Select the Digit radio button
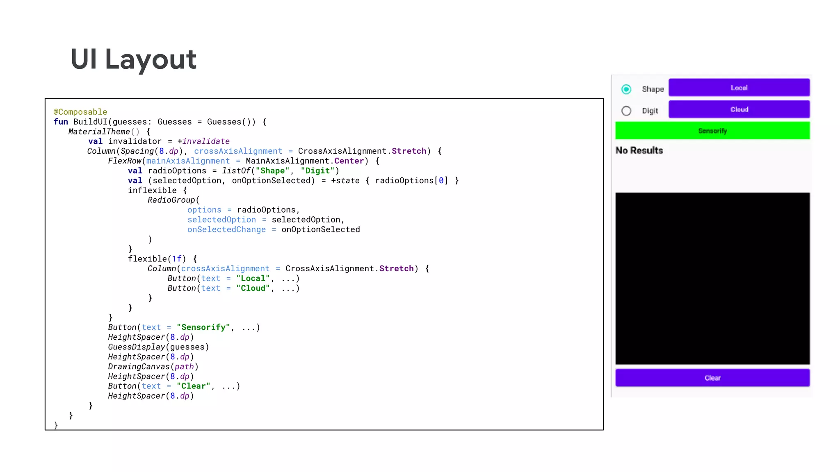Screen dimensions: 840x472 click(x=626, y=111)
